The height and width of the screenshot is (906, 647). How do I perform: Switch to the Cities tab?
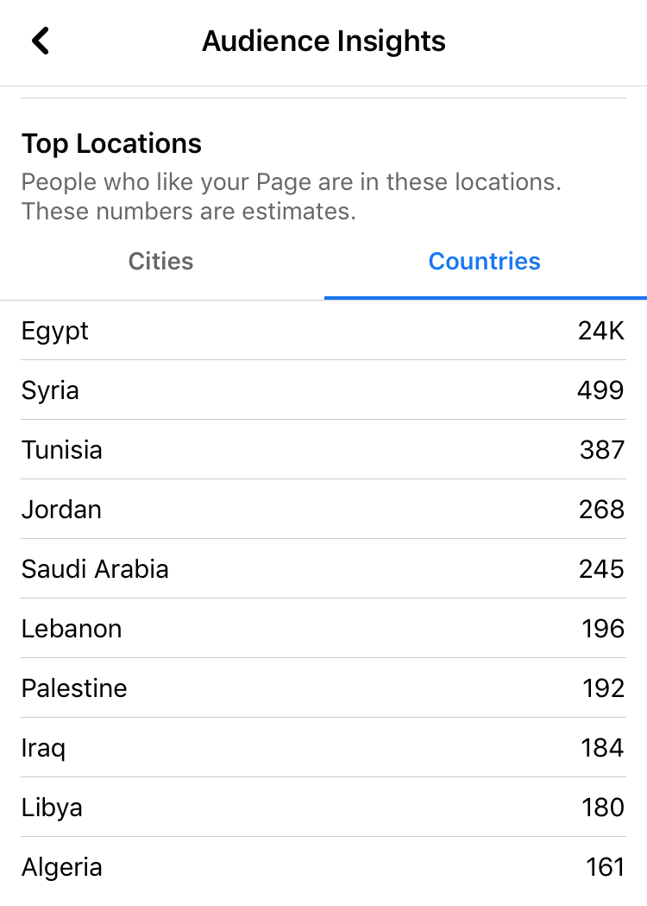click(x=161, y=262)
